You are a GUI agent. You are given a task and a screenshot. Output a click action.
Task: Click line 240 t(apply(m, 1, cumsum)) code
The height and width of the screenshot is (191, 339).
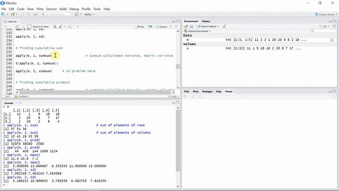37,64
